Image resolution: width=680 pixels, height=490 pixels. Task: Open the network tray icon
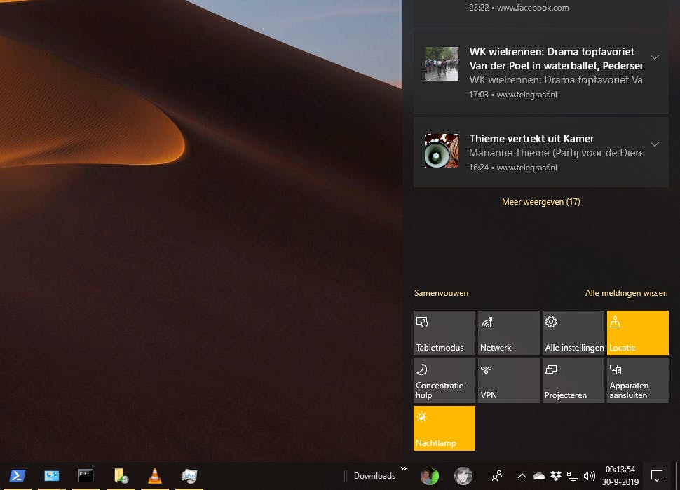573,476
